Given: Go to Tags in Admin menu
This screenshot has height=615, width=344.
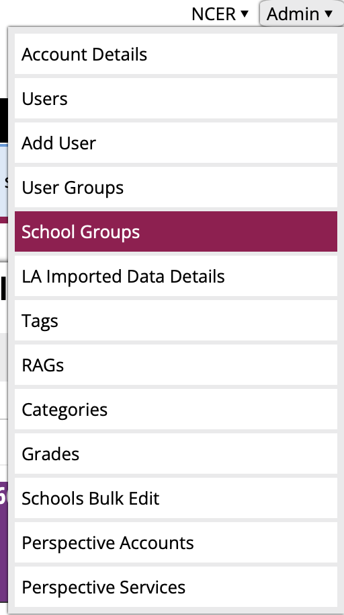Looking at the screenshot, I should [175, 320].
